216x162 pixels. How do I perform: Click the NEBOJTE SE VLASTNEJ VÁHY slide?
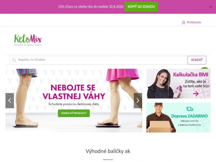(x=74, y=100)
